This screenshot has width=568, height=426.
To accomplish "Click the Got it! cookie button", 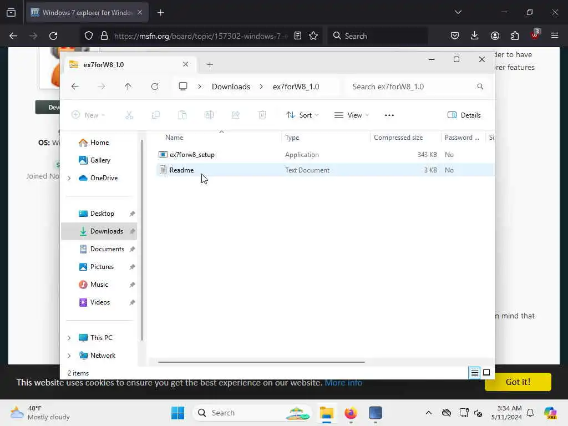I will point(518,382).
